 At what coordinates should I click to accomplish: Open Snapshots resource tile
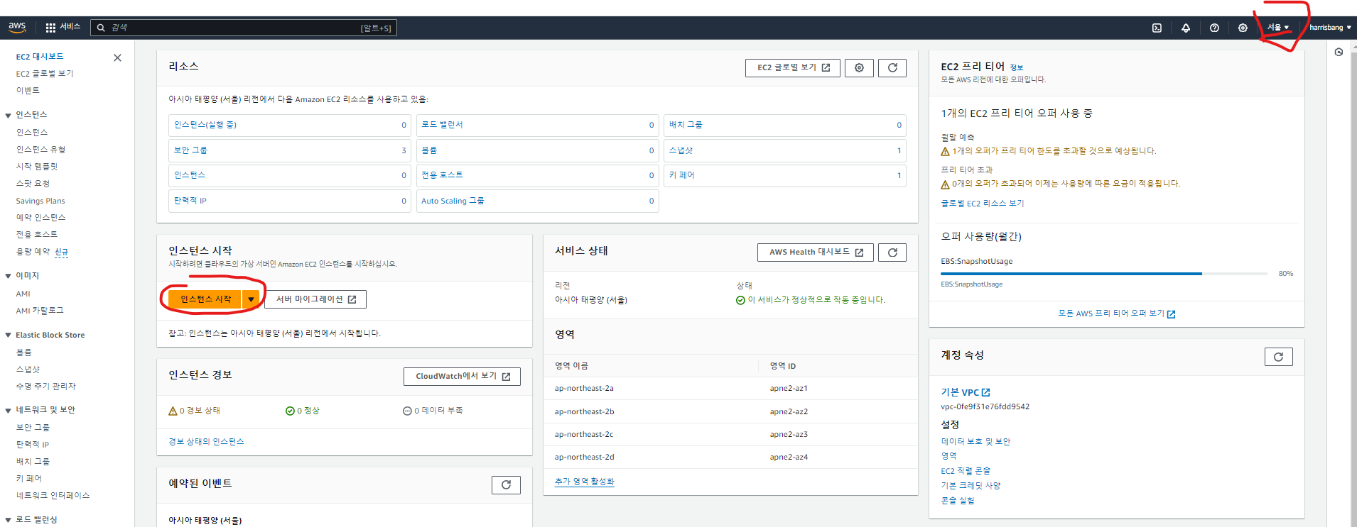(785, 150)
